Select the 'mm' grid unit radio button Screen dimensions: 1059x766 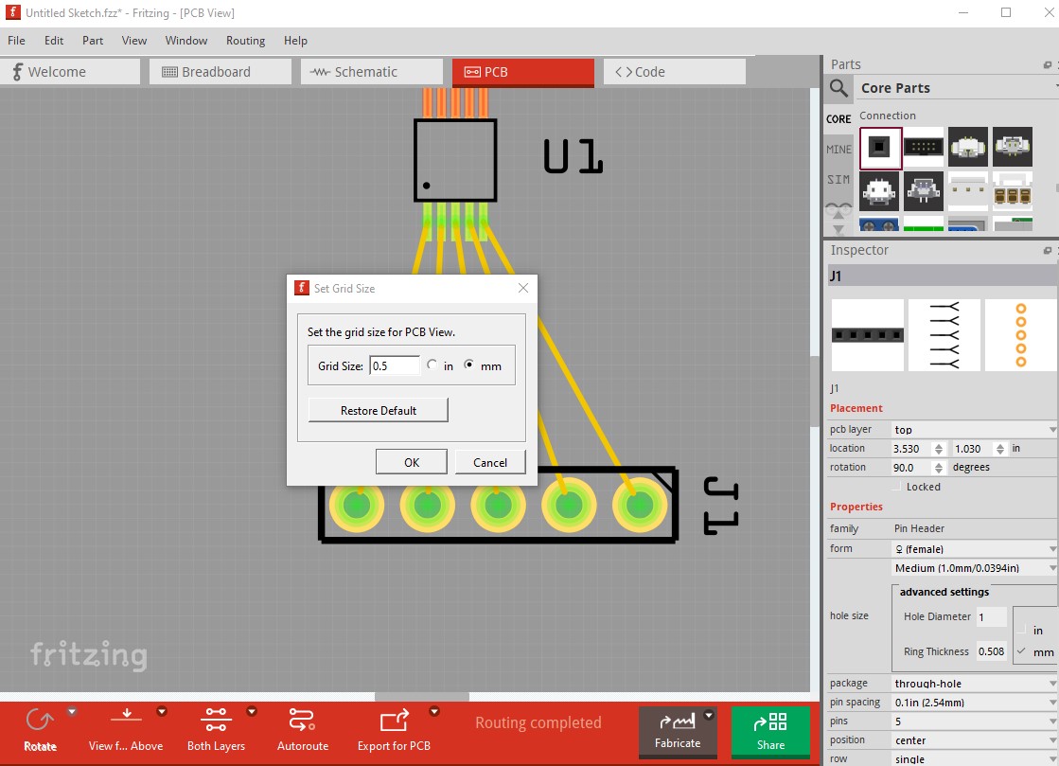(469, 365)
